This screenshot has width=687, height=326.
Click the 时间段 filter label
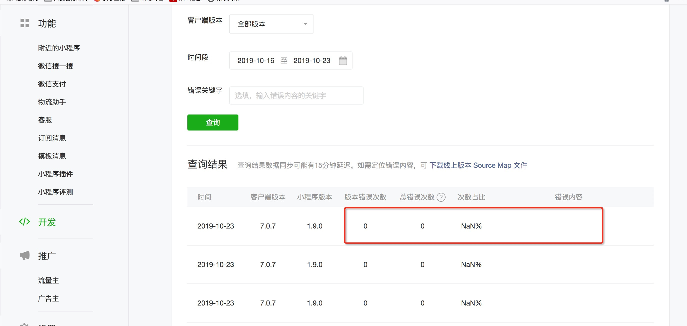pyautogui.click(x=198, y=57)
